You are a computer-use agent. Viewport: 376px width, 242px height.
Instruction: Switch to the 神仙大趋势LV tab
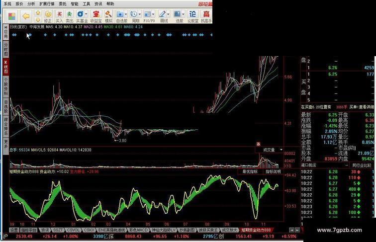click(x=164, y=230)
